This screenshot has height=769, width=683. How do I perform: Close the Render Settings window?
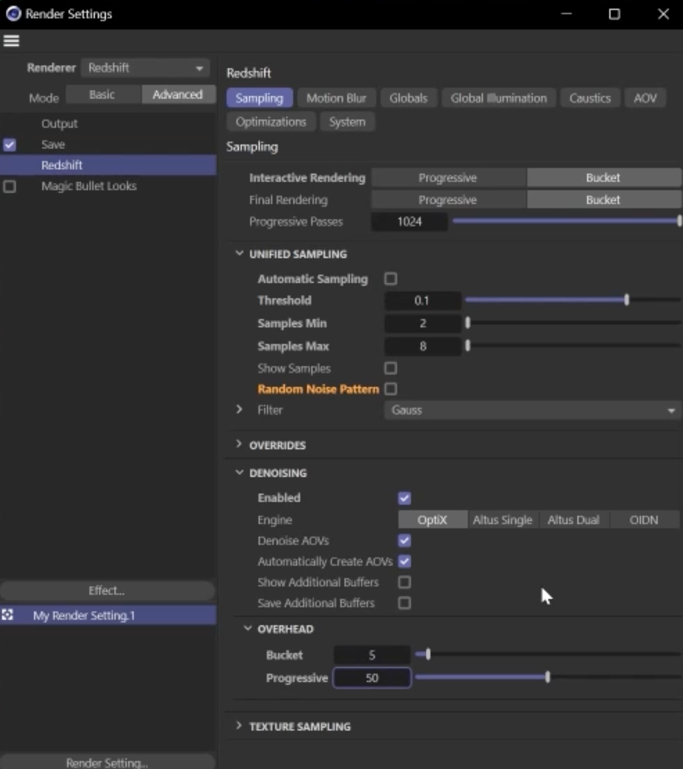663,14
